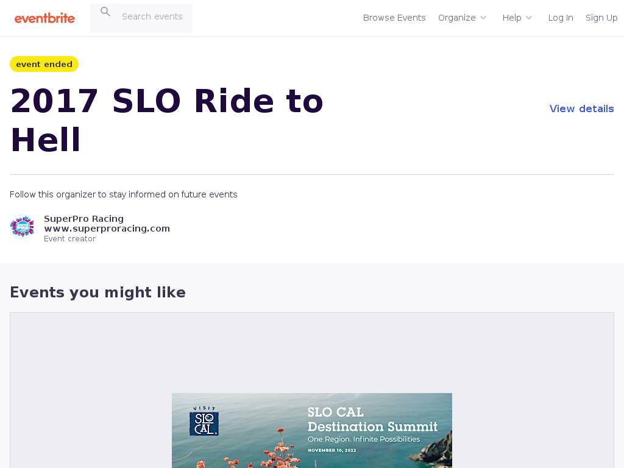Open View details for the event

[581, 108]
